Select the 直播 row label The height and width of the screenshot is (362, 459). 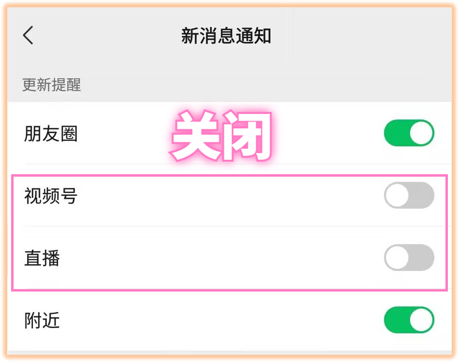click(42, 258)
